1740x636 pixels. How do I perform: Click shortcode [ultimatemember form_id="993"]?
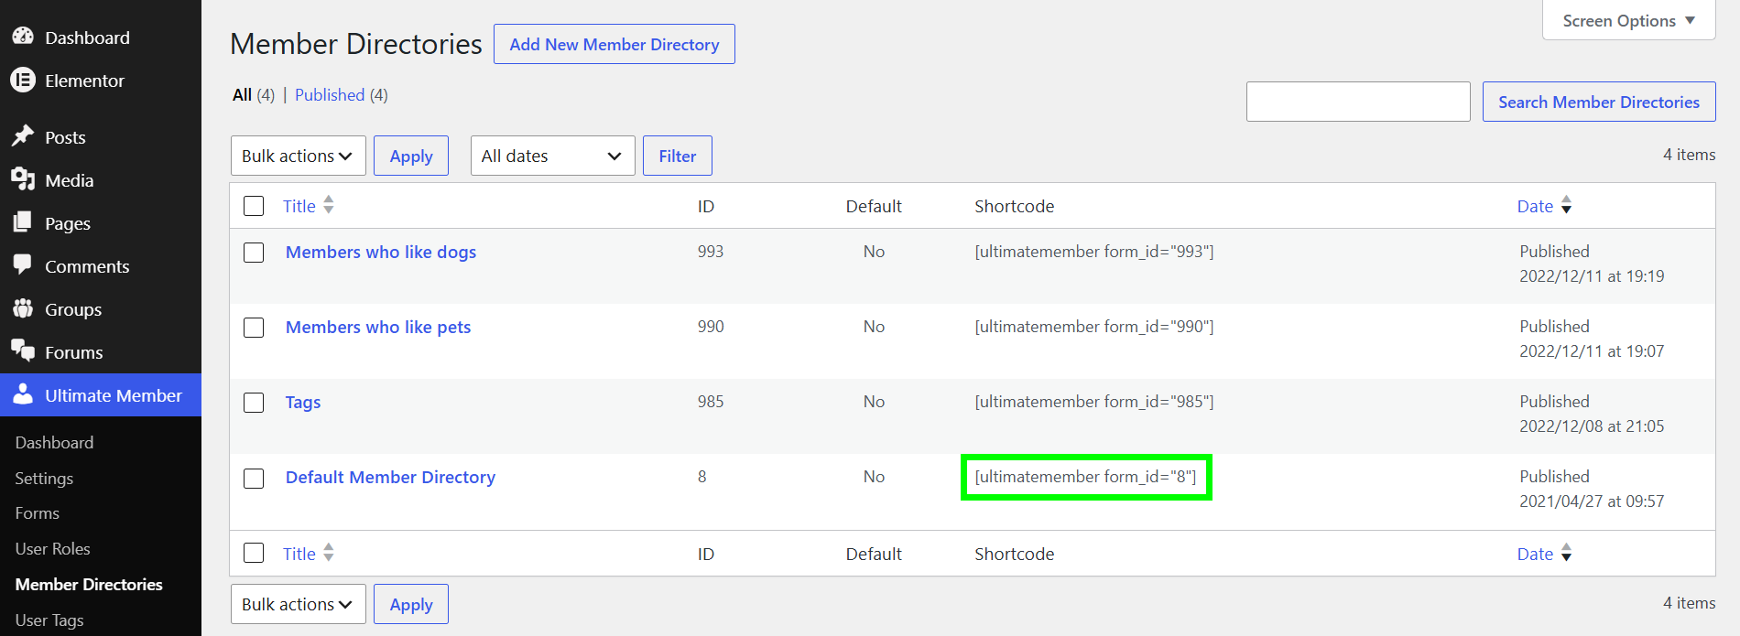(1094, 252)
